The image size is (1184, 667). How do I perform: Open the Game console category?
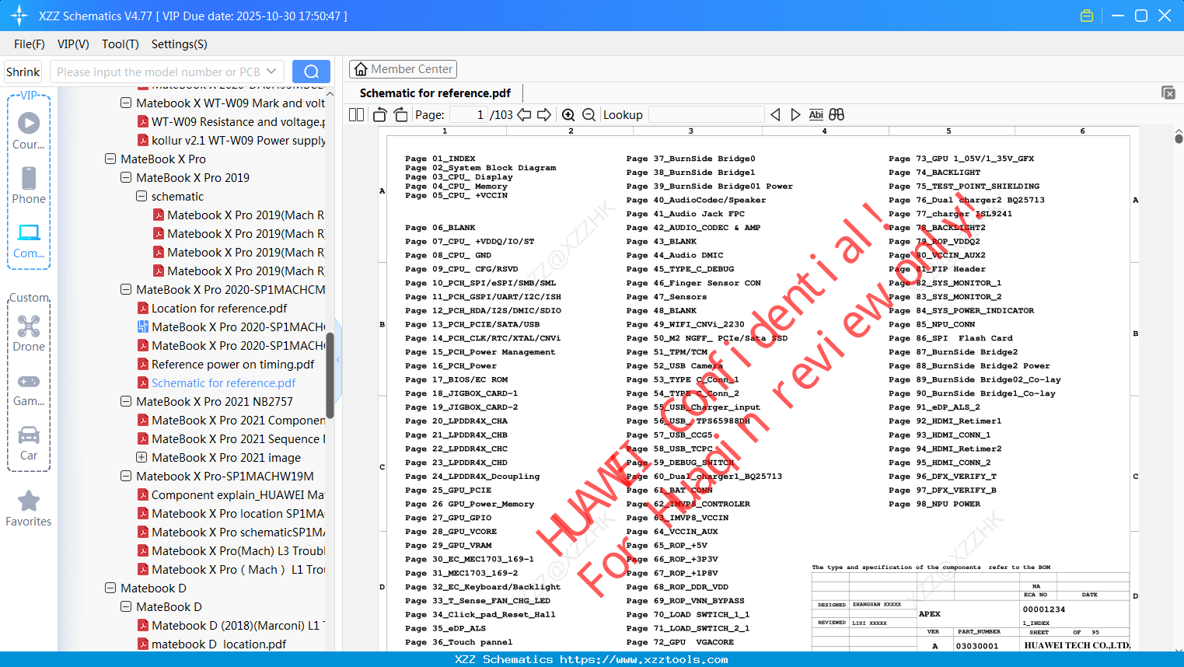point(29,389)
